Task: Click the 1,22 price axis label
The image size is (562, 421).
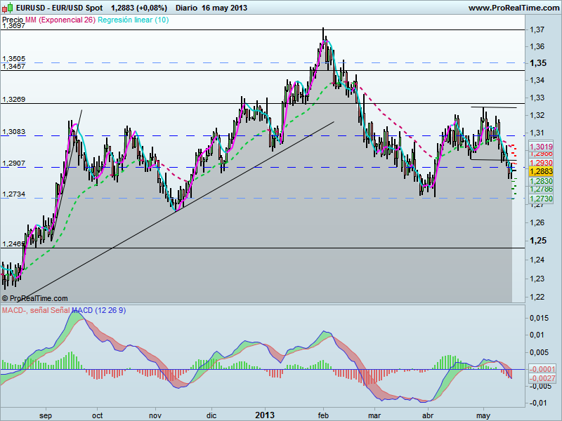Action: 537,297
